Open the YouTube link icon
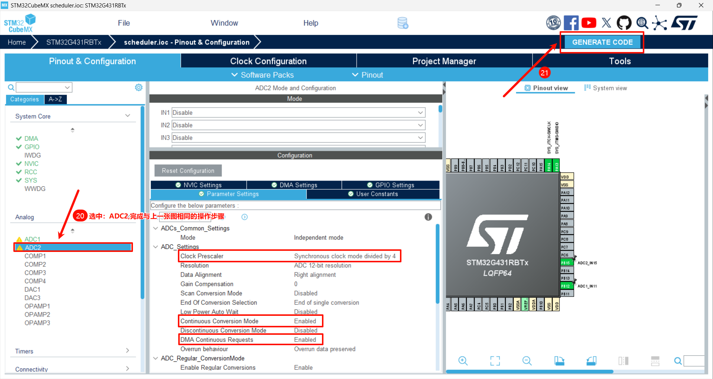This screenshot has height=379, width=713. 589,23
